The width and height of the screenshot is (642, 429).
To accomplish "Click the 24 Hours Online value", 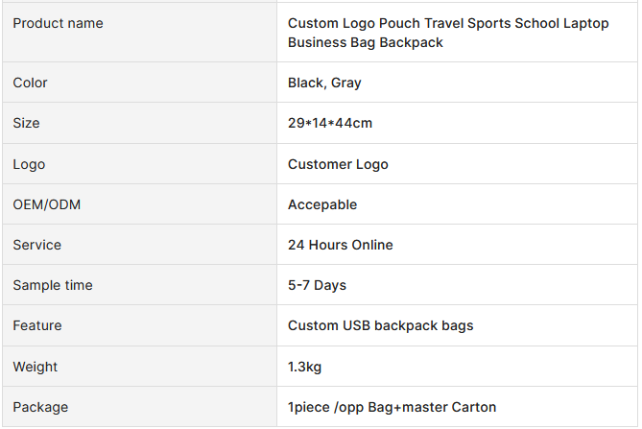I will click(x=341, y=245).
